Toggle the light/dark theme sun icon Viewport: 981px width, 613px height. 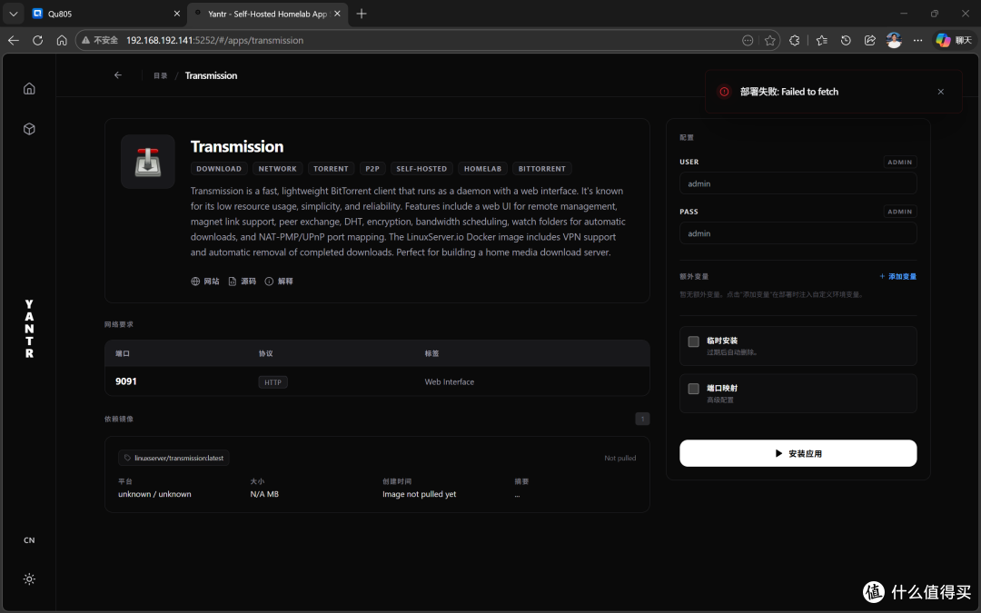coord(29,579)
